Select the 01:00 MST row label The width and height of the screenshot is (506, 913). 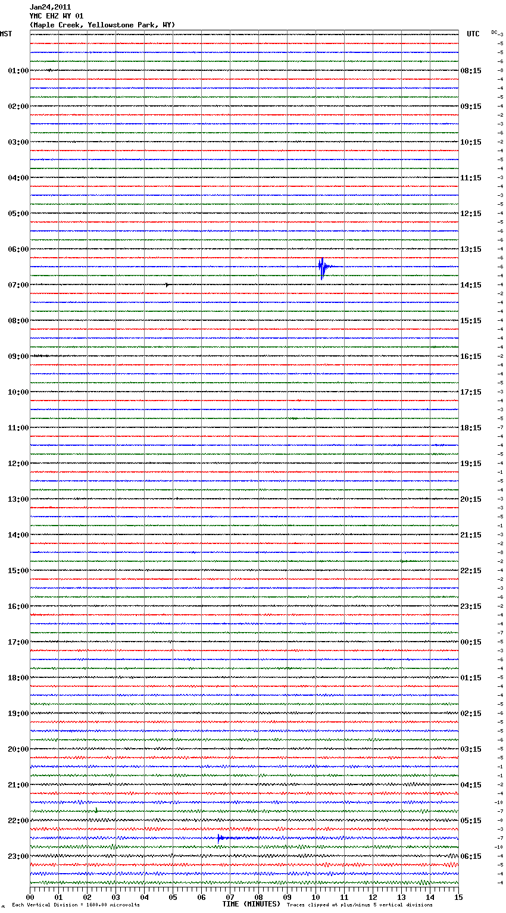point(18,71)
